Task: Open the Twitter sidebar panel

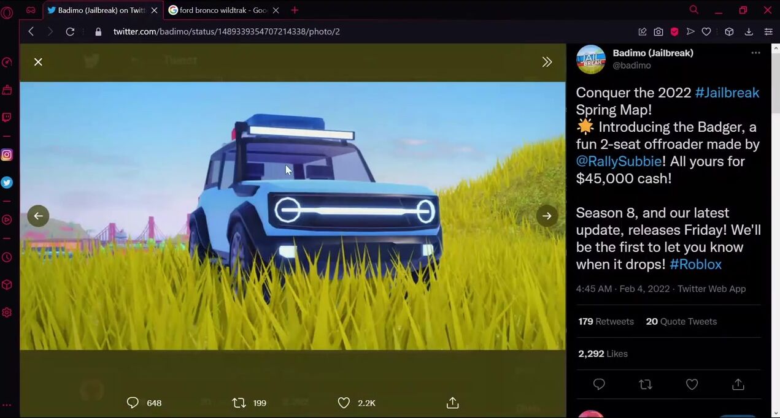Action: coord(7,182)
